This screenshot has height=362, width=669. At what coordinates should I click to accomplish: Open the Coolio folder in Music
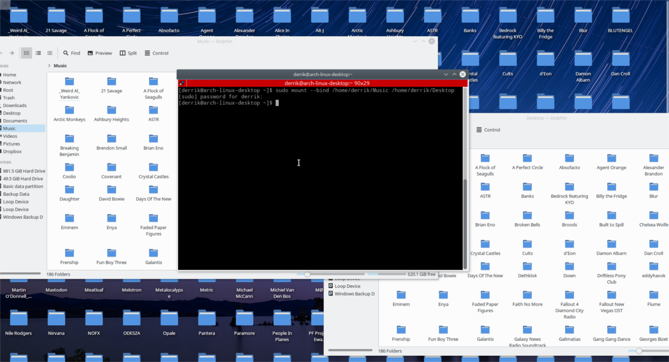[x=70, y=169]
